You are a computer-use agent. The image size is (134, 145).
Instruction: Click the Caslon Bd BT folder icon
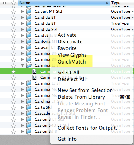point(29,131)
